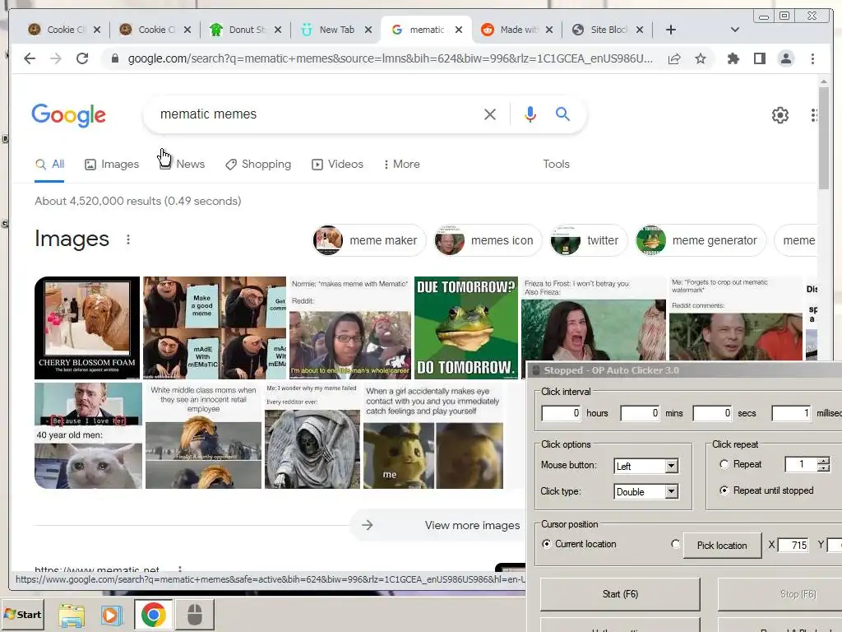The image size is (842, 632).
Task: Clear the Google search box with X
Action: (490, 114)
